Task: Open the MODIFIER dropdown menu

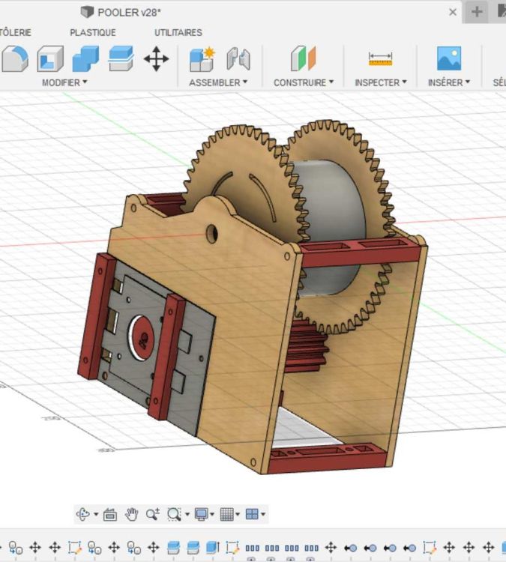Action: click(x=64, y=82)
